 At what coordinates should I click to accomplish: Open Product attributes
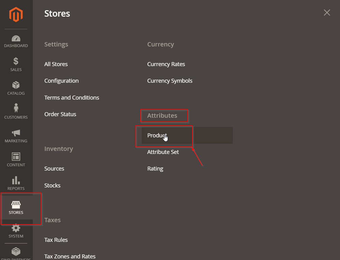tap(187, 135)
